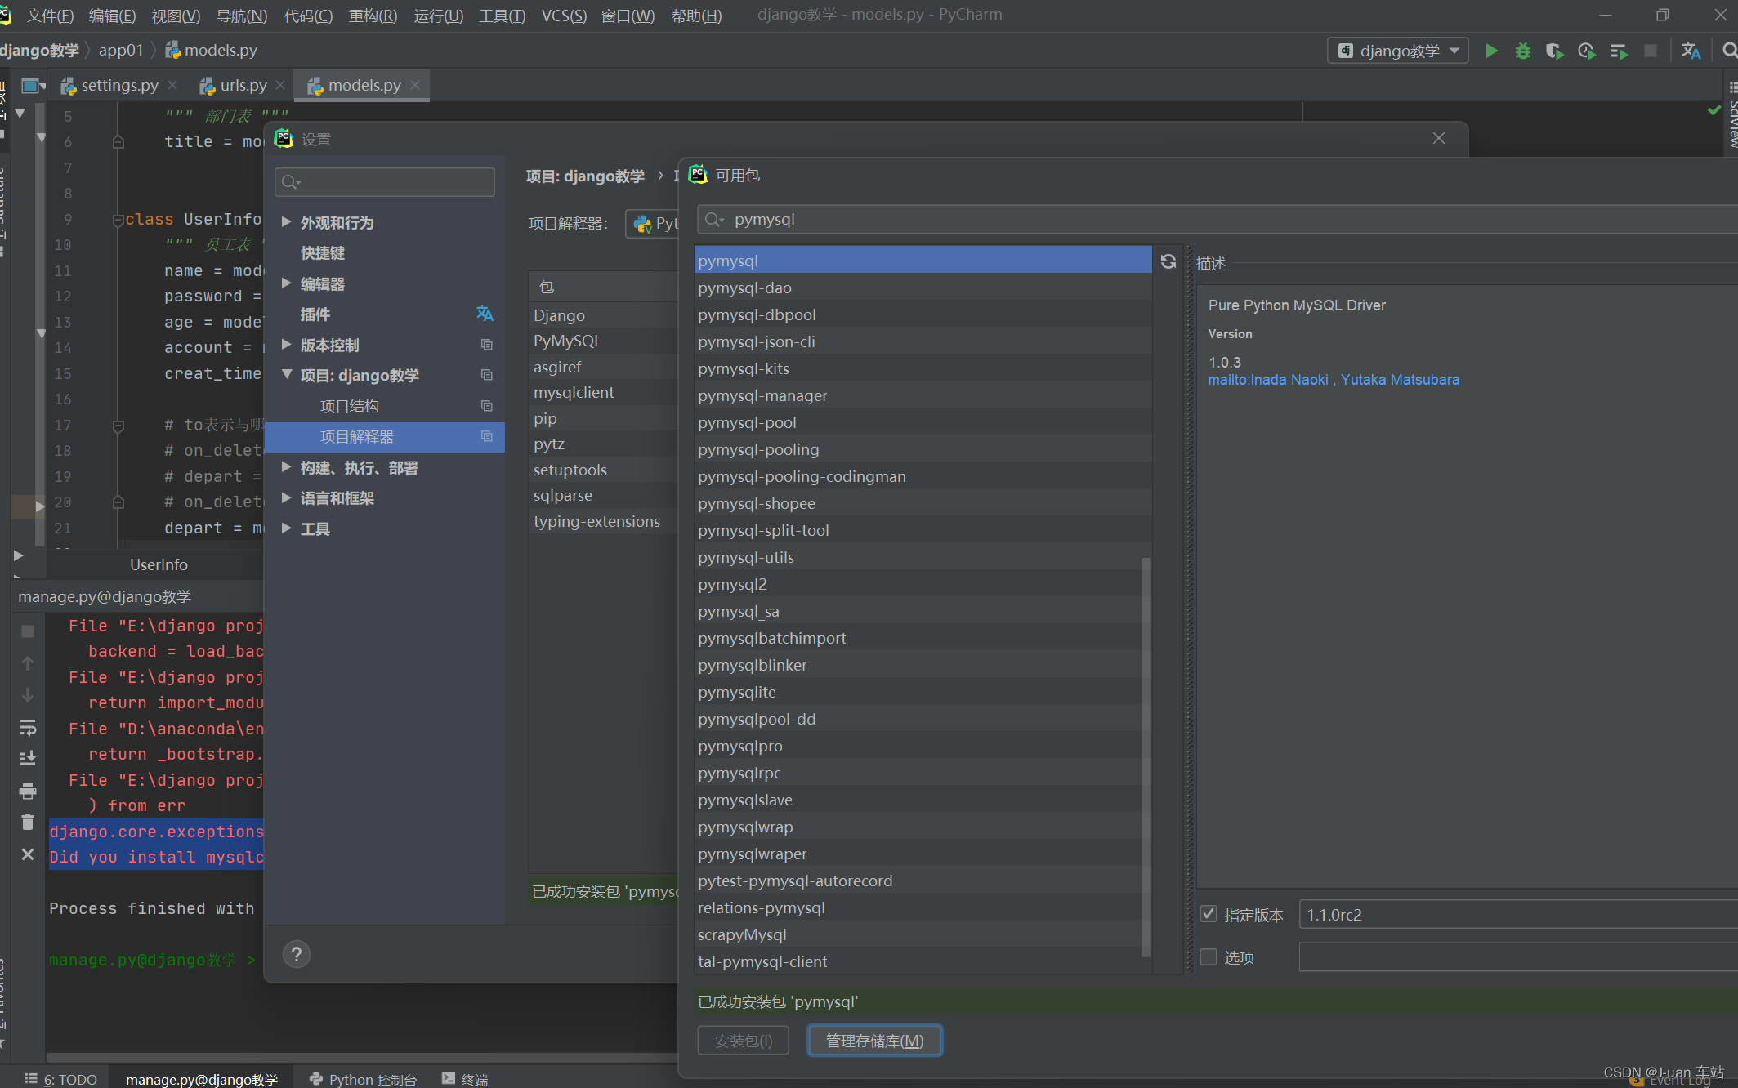Viewport: 1738px width, 1088px height.
Task: Click the help question mark icon
Action: [x=297, y=954]
